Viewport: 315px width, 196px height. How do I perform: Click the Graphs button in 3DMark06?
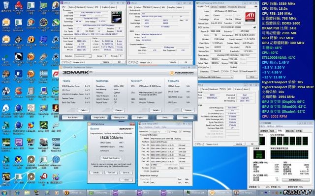point(140,118)
